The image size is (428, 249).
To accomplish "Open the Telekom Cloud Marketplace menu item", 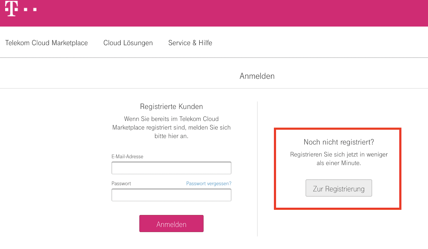I will 46,43.
